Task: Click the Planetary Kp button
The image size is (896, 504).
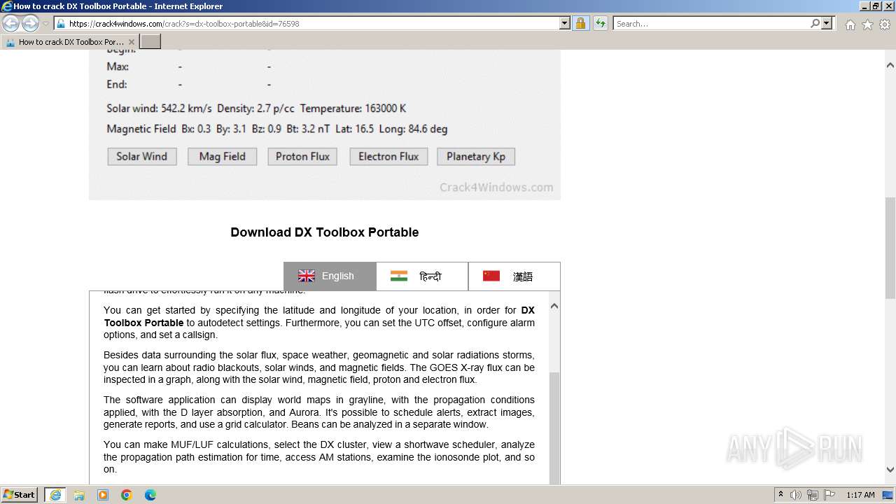Action: pos(476,157)
